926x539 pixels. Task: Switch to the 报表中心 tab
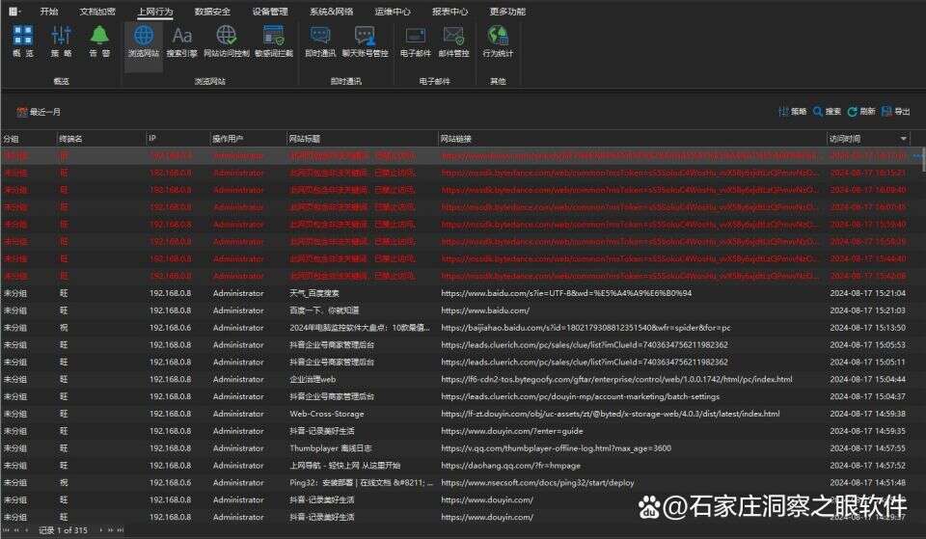pos(450,12)
